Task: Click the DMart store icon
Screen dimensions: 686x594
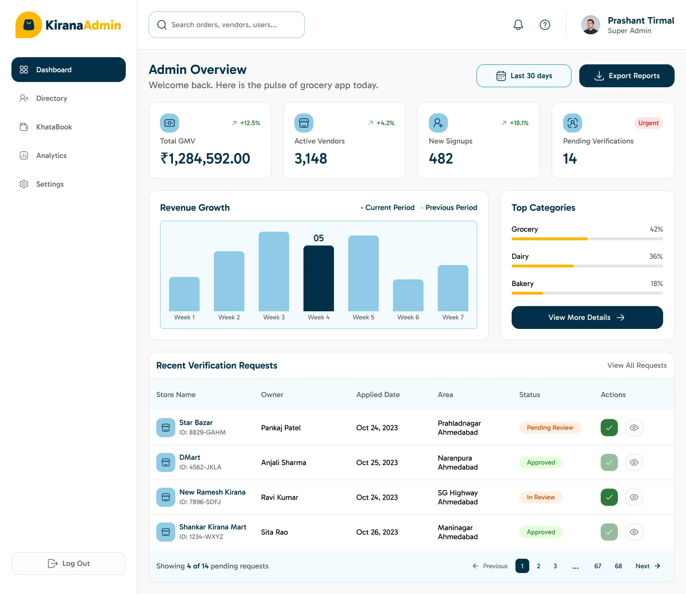Action: click(x=166, y=462)
